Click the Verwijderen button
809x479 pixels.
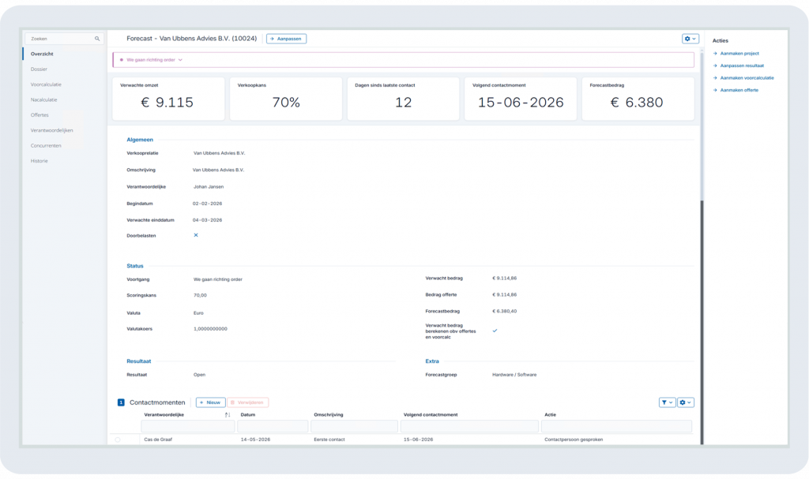coord(247,402)
